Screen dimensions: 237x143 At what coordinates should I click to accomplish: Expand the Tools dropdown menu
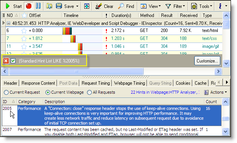coord(201,6)
